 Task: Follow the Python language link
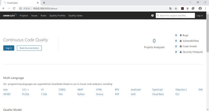pos(81,94)
